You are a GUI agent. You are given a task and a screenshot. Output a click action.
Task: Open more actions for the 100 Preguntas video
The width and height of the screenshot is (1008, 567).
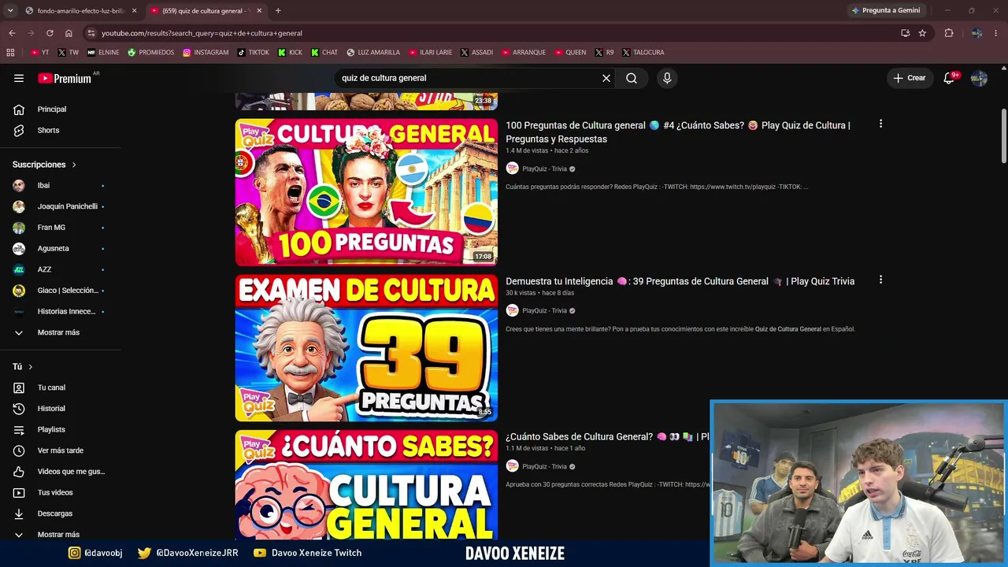click(x=880, y=124)
